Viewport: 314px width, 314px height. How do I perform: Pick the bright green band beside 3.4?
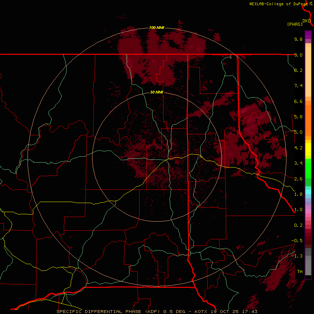click(308, 169)
